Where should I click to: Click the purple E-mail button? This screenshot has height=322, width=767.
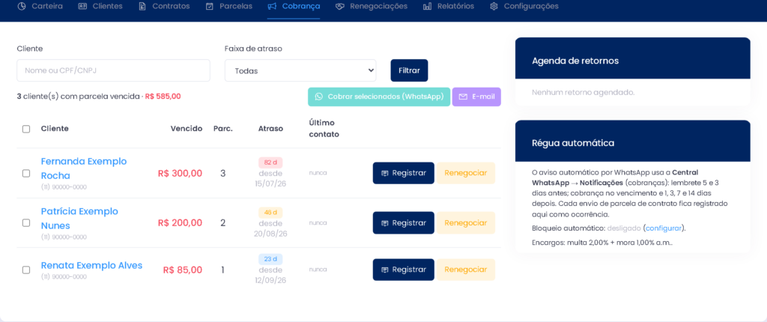[x=476, y=97]
